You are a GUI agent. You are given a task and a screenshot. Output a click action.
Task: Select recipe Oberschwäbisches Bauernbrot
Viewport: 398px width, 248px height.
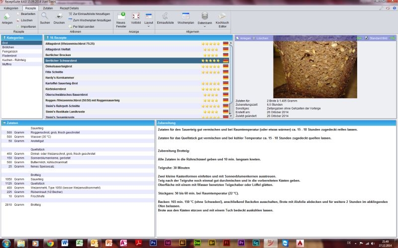point(136,95)
